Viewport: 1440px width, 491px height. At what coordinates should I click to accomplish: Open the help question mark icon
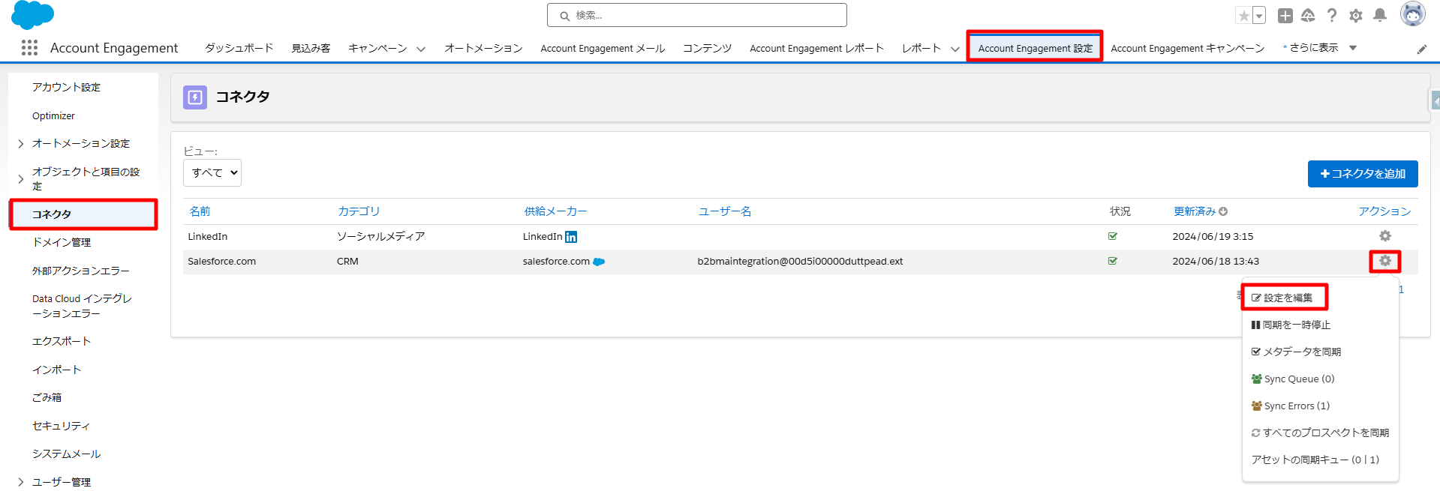point(1332,15)
